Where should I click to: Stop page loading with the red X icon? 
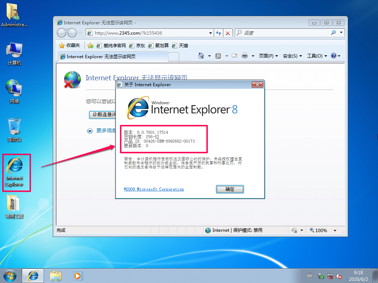(x=228, y=33)
